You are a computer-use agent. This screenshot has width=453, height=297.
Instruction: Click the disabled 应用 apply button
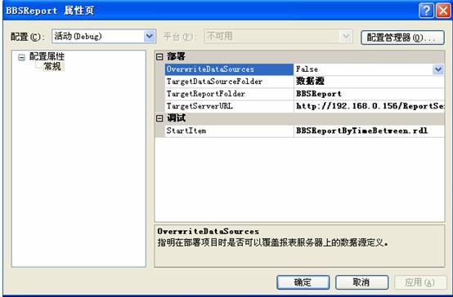pos(420,282)
